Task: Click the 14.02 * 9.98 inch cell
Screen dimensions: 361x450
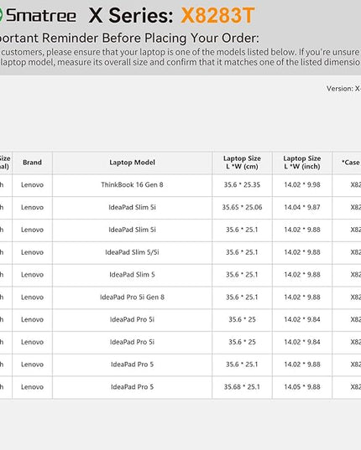Action: [x=302, y=185]
